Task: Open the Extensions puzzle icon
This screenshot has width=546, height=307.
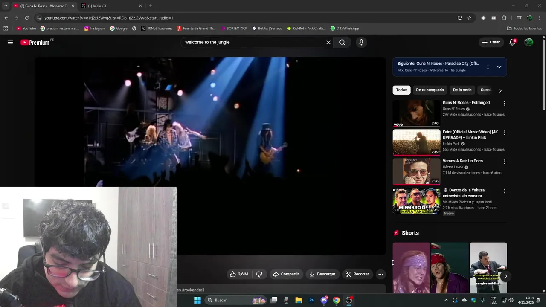Action: [x=504, y=18]
